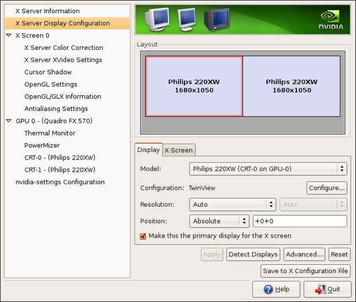Click the Detect Displays button
356x302 pixels.
253,254
